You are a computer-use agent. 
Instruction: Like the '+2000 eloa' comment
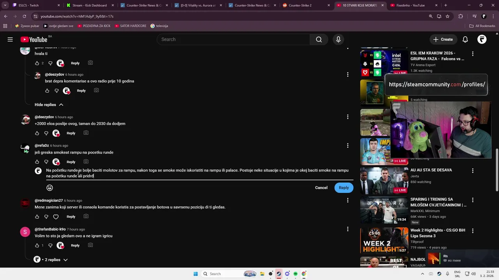pyautogui.click(x=37, y=133)
